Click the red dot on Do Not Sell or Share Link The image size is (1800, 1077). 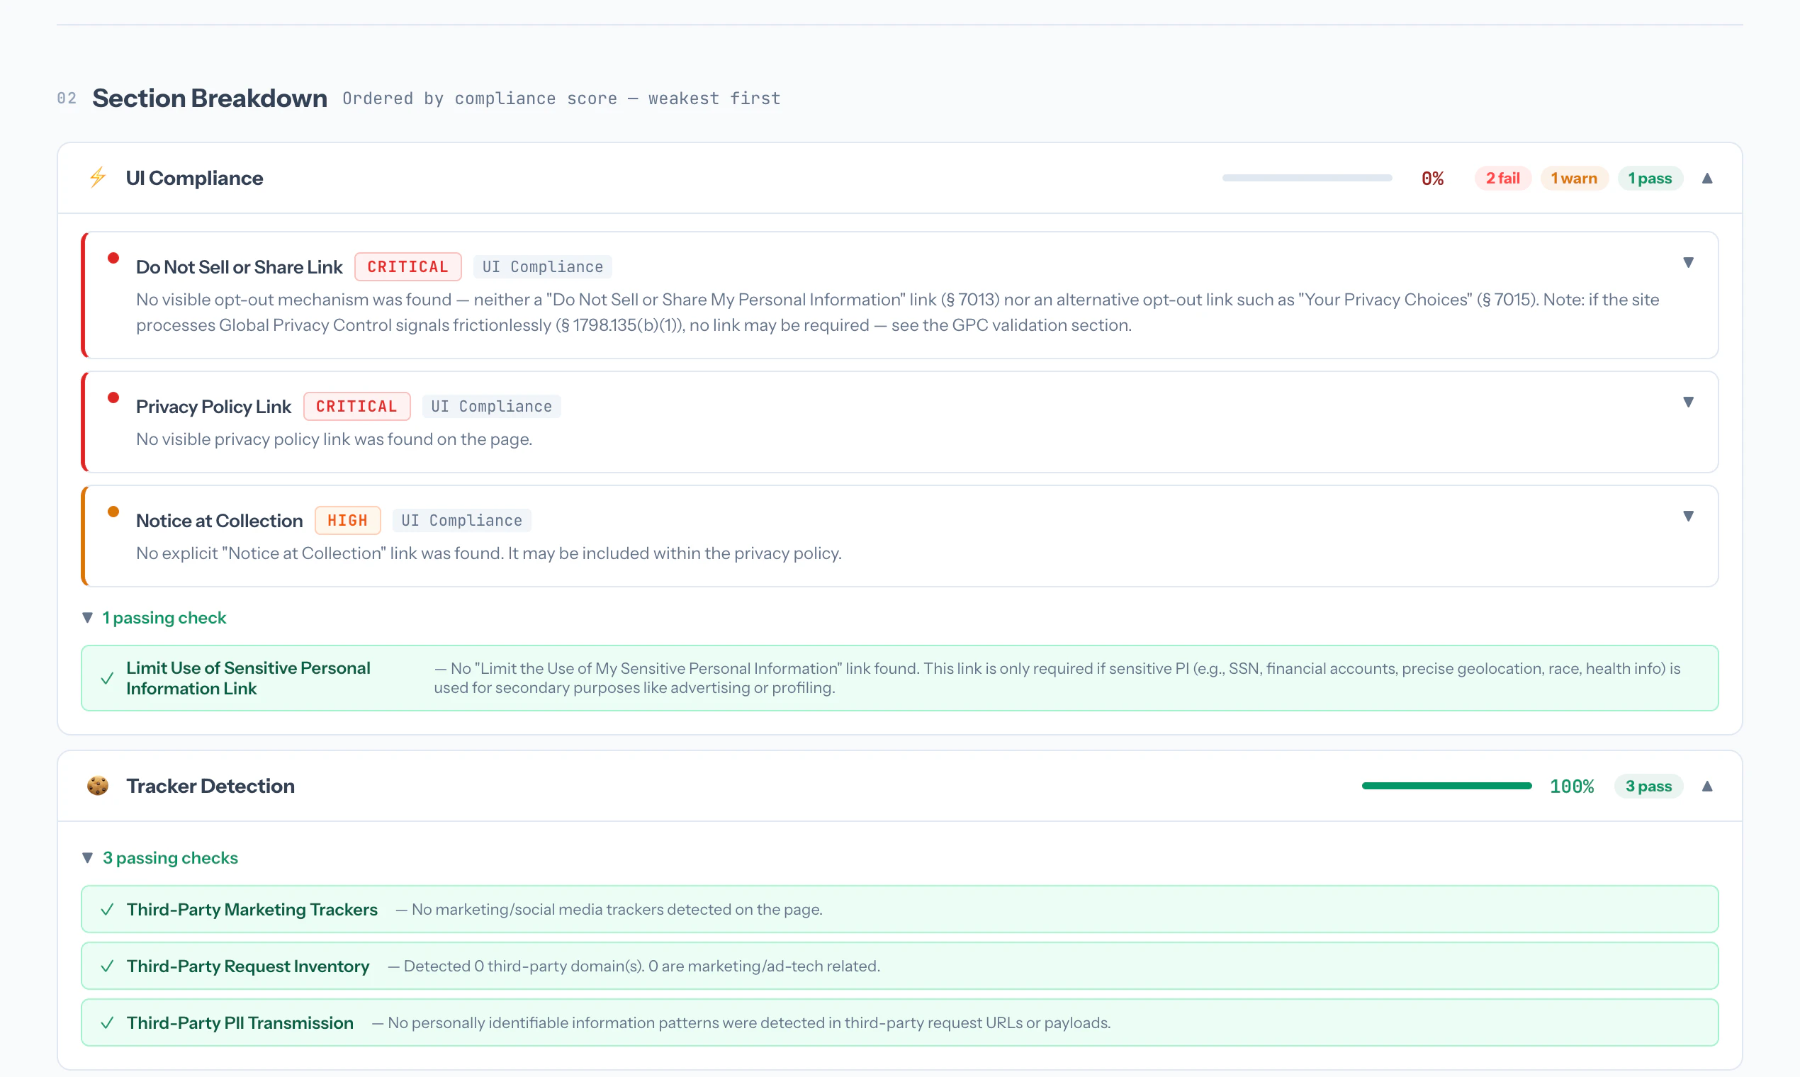[113, 257]
